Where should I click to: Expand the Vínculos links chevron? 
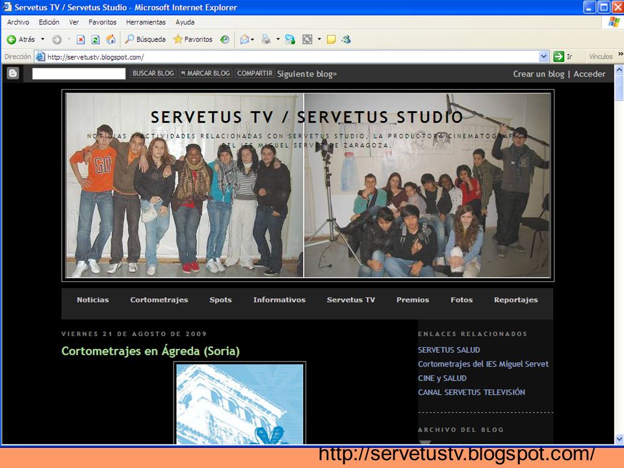pos(620,54)
